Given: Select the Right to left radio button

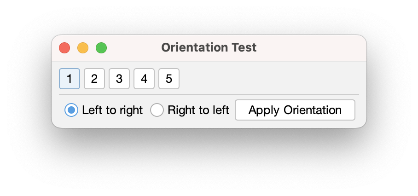Looking at the screenshot, I should coord(157,110).
